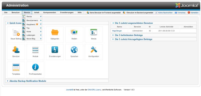Screen dimensions: 201x96
Task: Open the Benutzer menu in menubar
Action: click(x=16, y=13)
